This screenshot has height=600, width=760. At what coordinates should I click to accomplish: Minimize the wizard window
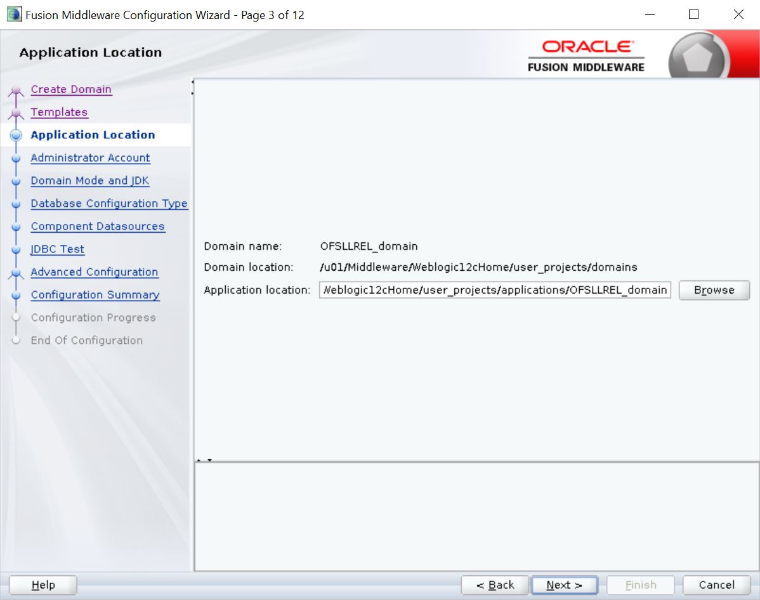[x=650, y=15]
